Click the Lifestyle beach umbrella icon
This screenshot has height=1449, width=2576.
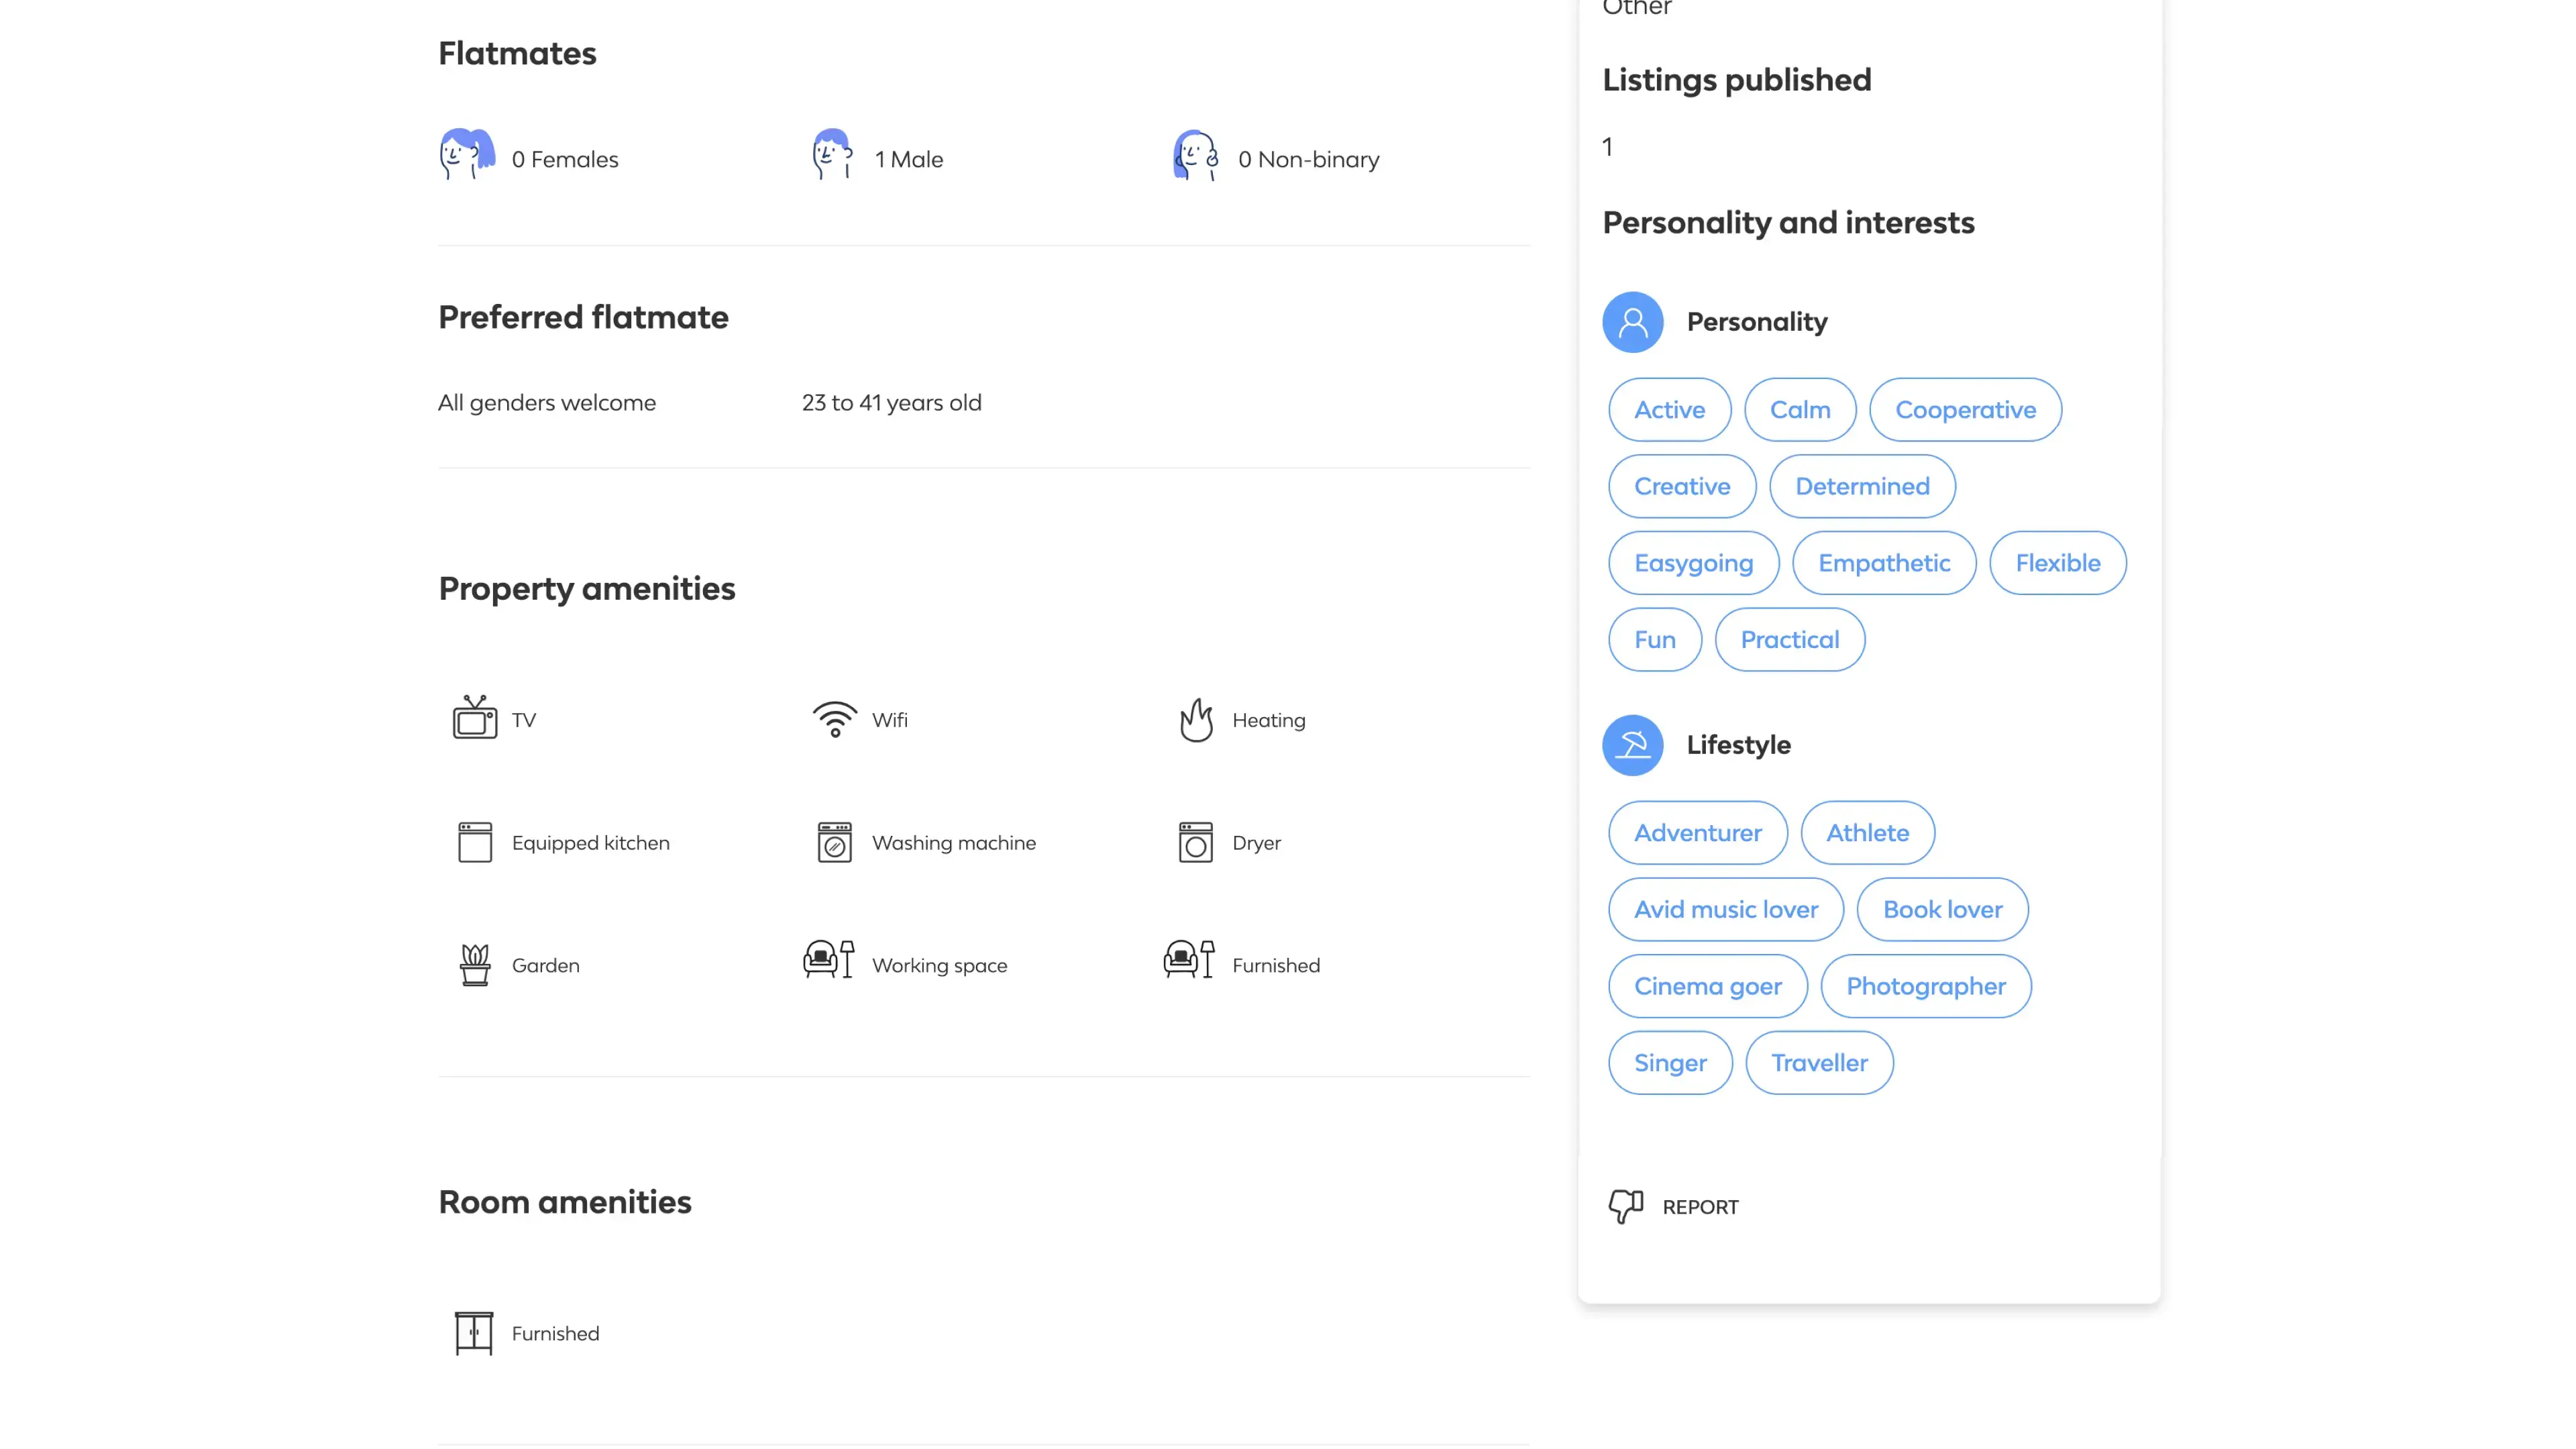(1632, 744)
